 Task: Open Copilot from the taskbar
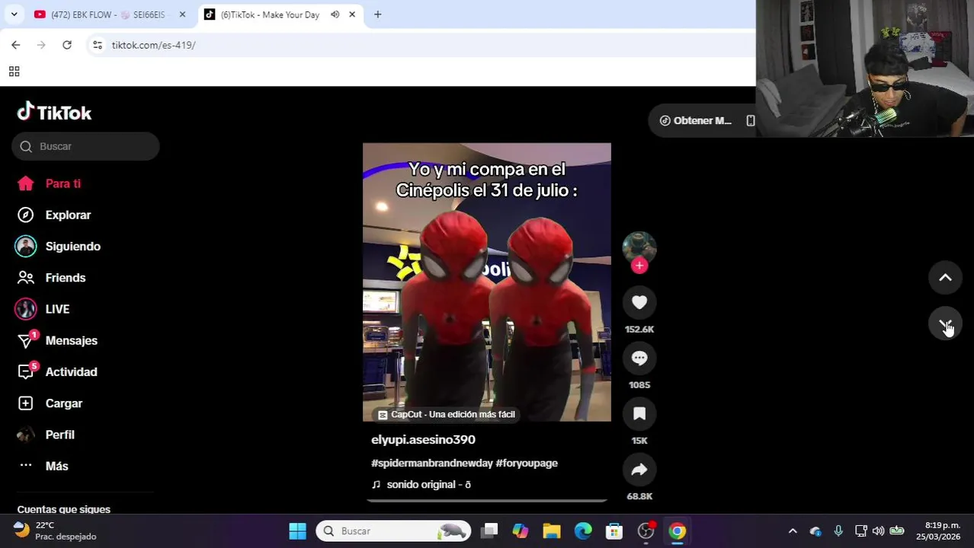tap(521, 531)
